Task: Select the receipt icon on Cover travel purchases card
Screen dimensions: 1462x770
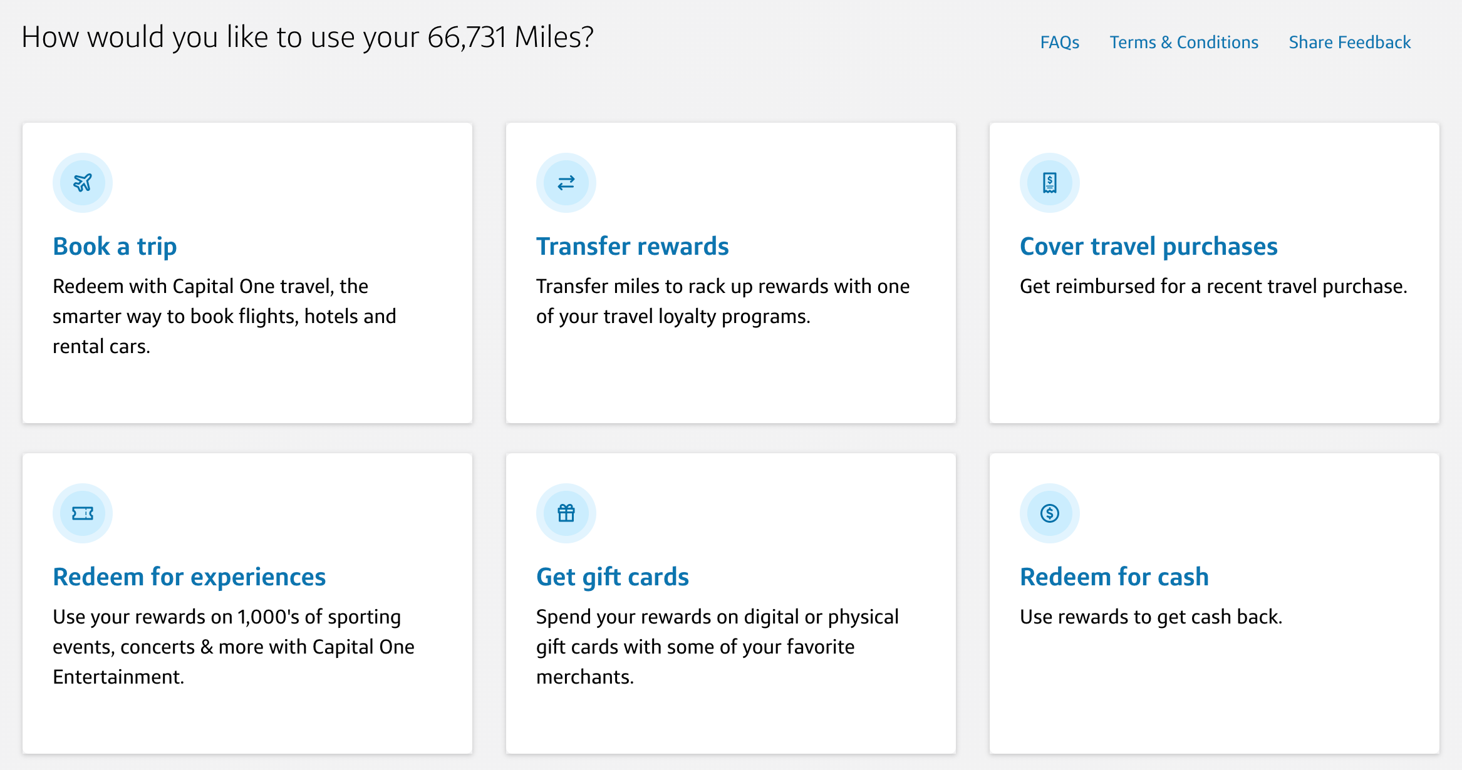Action: [x=1049, y=182]
